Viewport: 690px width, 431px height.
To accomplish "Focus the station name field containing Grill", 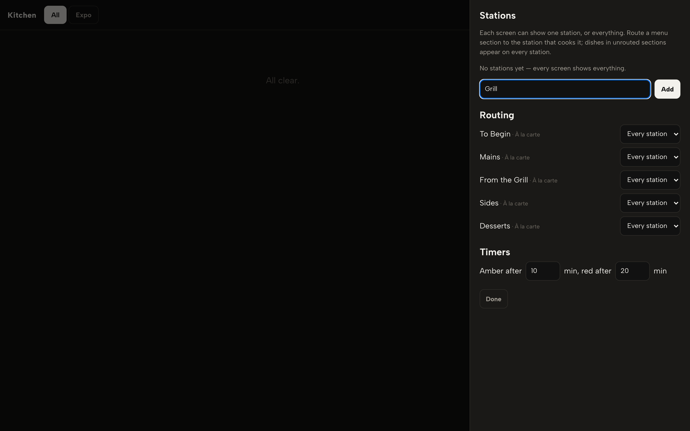I will click(565, 89).
